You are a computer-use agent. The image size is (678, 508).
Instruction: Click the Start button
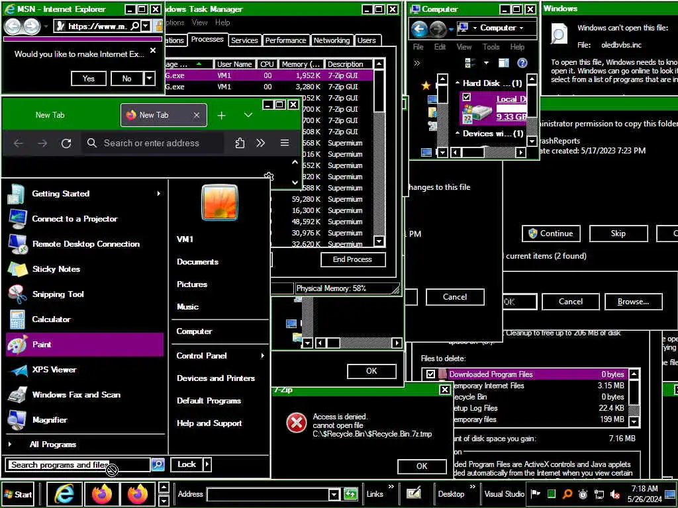[18, 495]
